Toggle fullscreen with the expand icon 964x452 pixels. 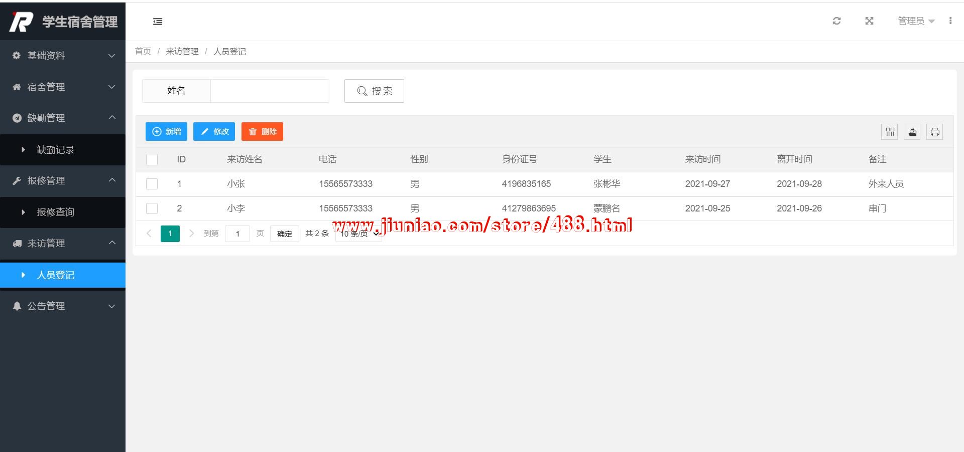[869, 21]
